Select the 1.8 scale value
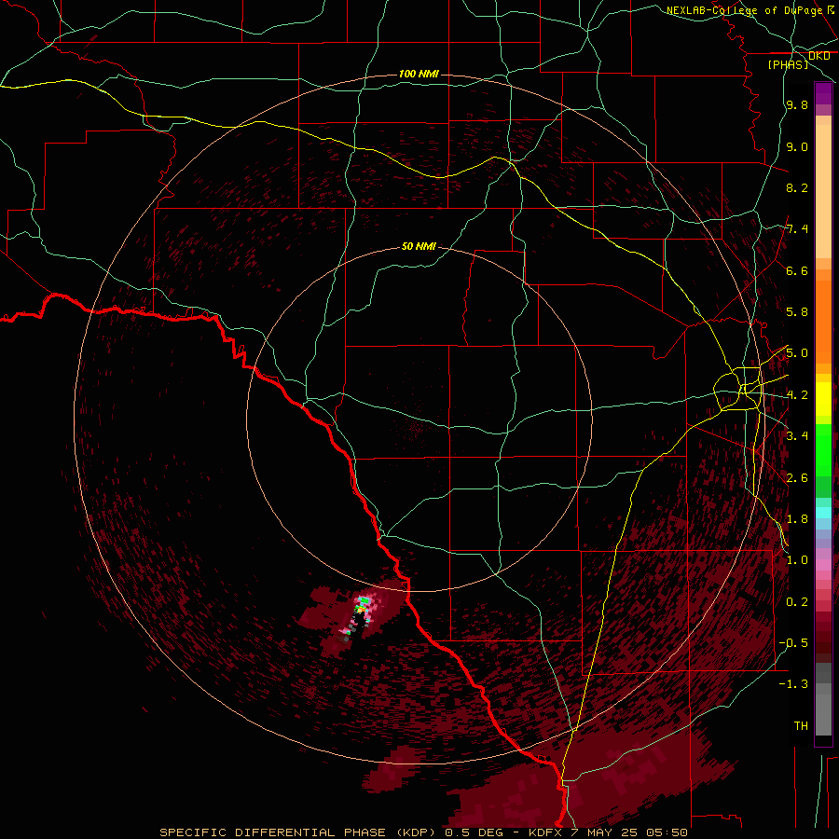The image size is (839, 839). click(797, 519)
